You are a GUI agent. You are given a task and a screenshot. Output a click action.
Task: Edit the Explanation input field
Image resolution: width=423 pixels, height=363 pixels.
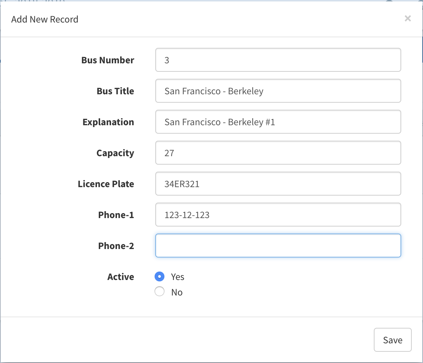pyautogui.click(x=278, y=122)
